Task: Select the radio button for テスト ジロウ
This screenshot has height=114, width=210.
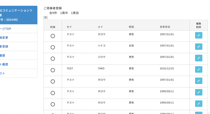Action: 53,59
